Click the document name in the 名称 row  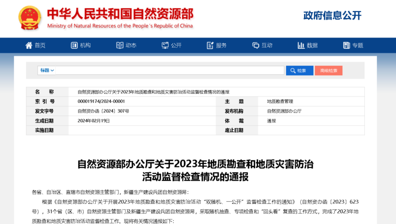[x=153, y=92]
